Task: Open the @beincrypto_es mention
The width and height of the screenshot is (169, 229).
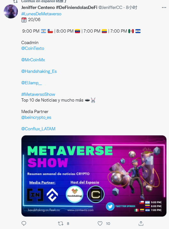Action: point(36,118)
